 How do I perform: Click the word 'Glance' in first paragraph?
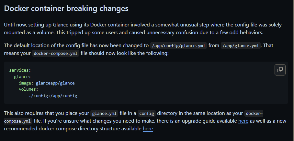(61, 25)
